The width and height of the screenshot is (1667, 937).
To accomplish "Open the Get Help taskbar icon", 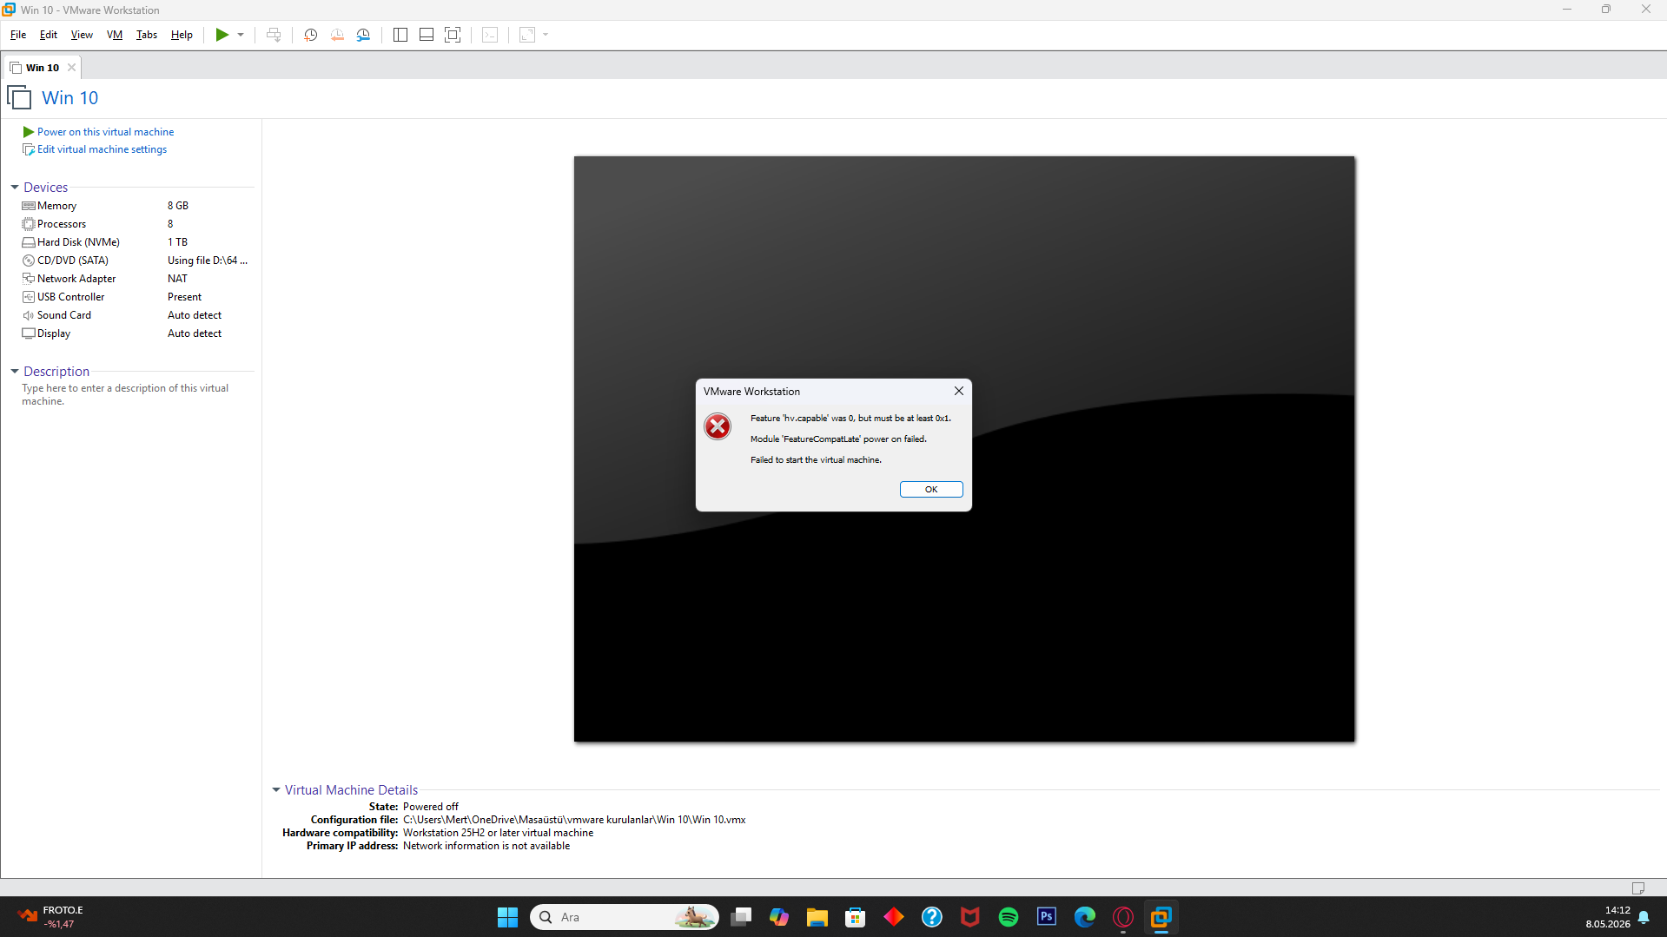I will pos(932,917).
